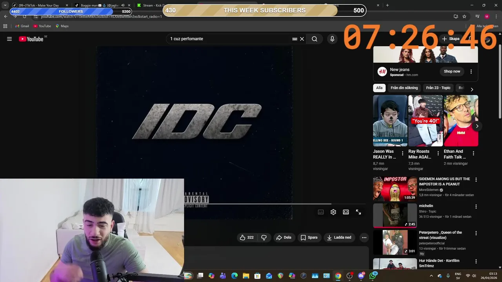The image size is (502, 282).
Task: Open a new Chrome tab
Action: (387, 5)
